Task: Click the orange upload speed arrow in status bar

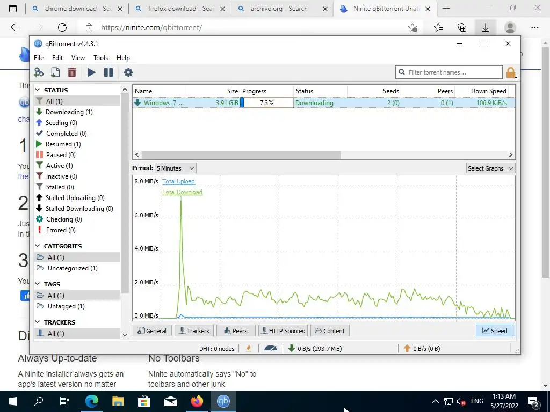Action: [x=407, y=348]
